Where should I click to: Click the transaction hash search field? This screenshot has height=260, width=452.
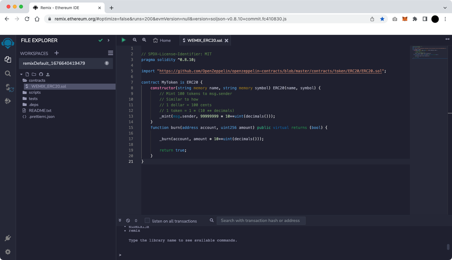click(x=261, y=221)
